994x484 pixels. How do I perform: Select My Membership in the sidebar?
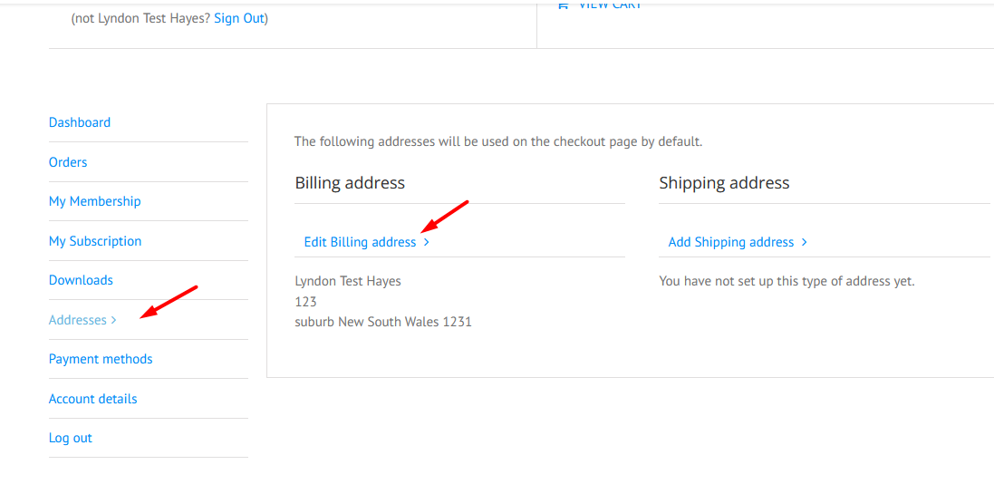(94, 202)
